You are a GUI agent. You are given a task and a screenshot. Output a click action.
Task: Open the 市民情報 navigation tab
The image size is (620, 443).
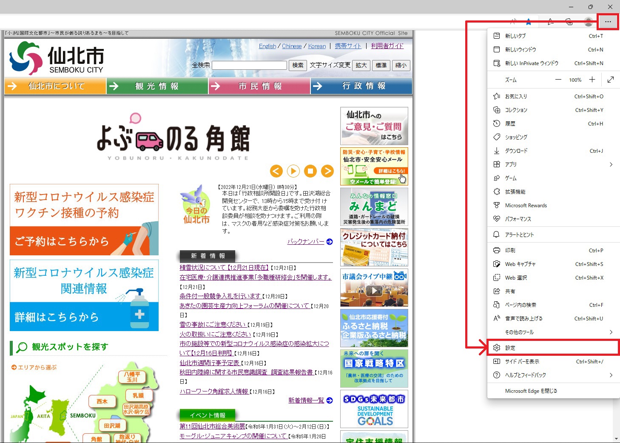(x=259, y=86)
